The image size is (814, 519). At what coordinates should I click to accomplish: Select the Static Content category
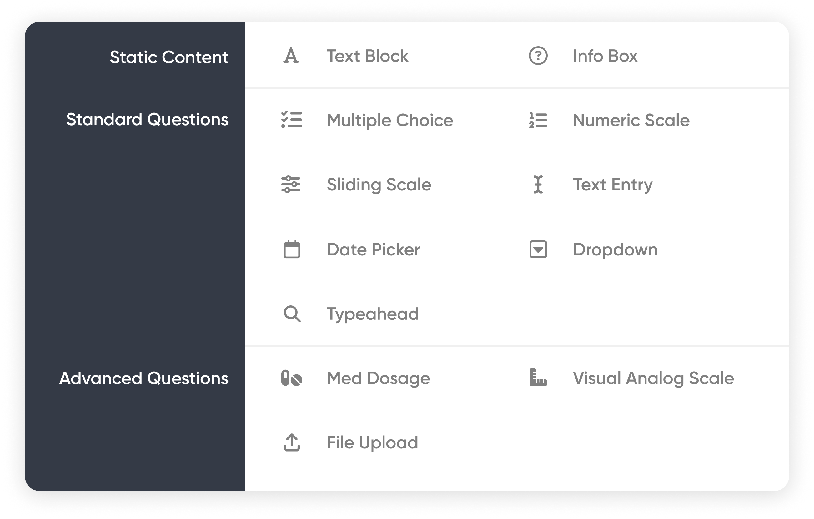point(169,57)
